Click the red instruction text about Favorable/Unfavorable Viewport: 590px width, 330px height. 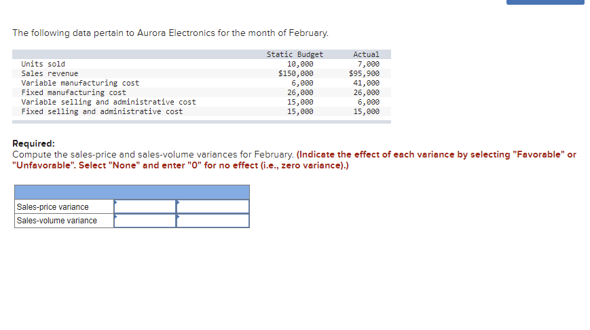(x=294, y=160)
